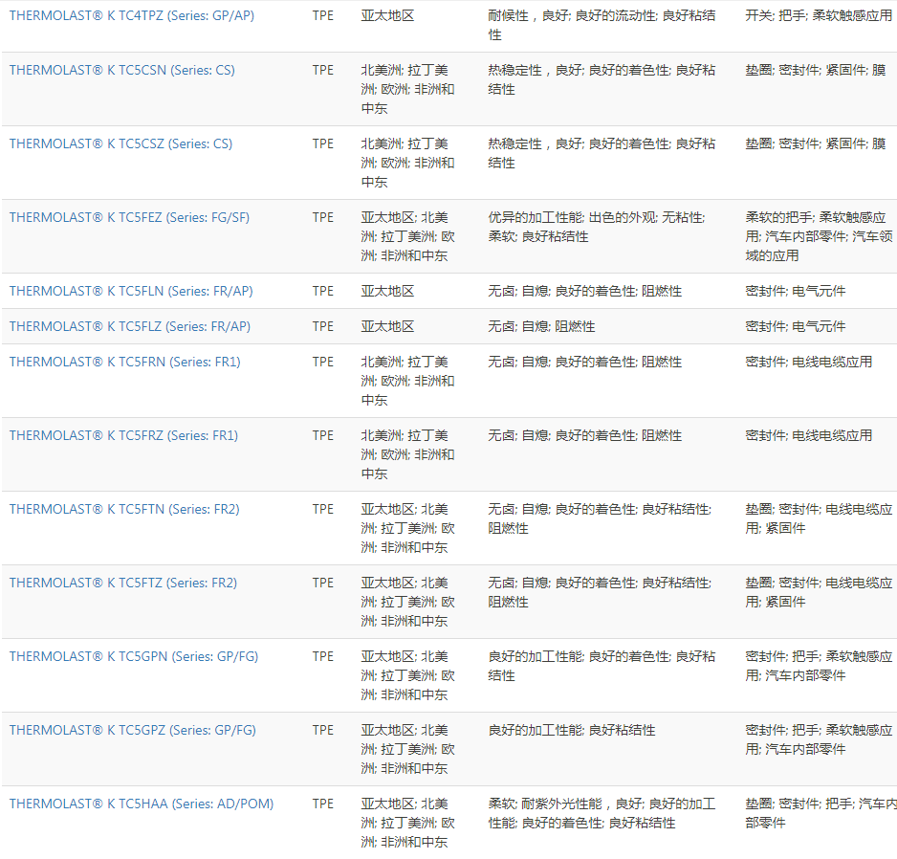
Task: Open THERMOLAST® K TC5HAA (Series: AD/POM) link
Action: (x=142, y=804)
